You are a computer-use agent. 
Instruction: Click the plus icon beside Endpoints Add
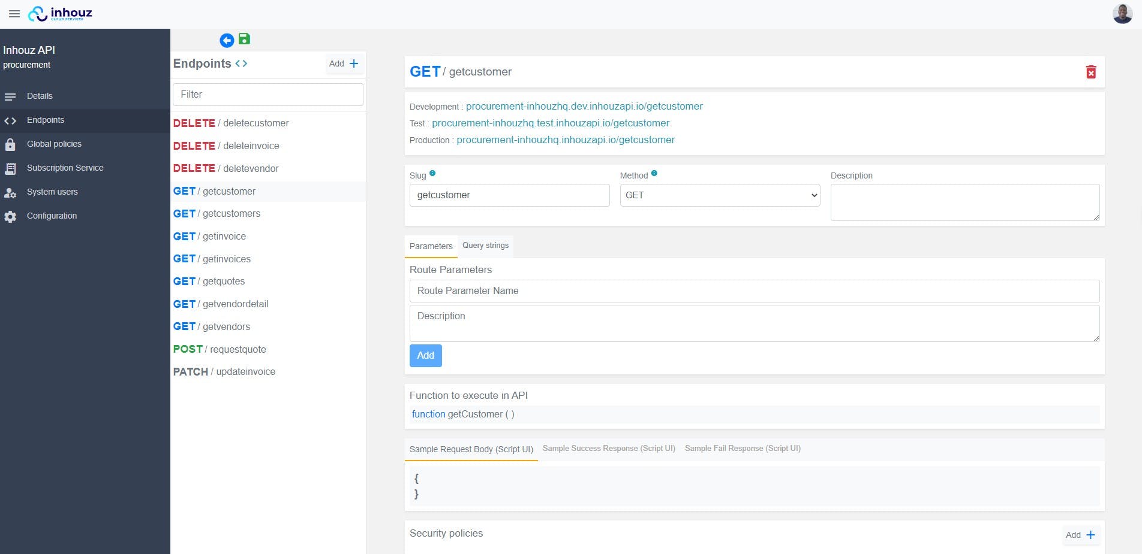click(354, 63)
